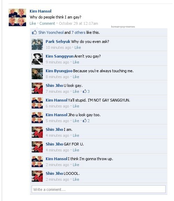Open Shin Yooncheol's profile from likes line
Viewport: 174px width, 201px height.
[x=51, y=32]
